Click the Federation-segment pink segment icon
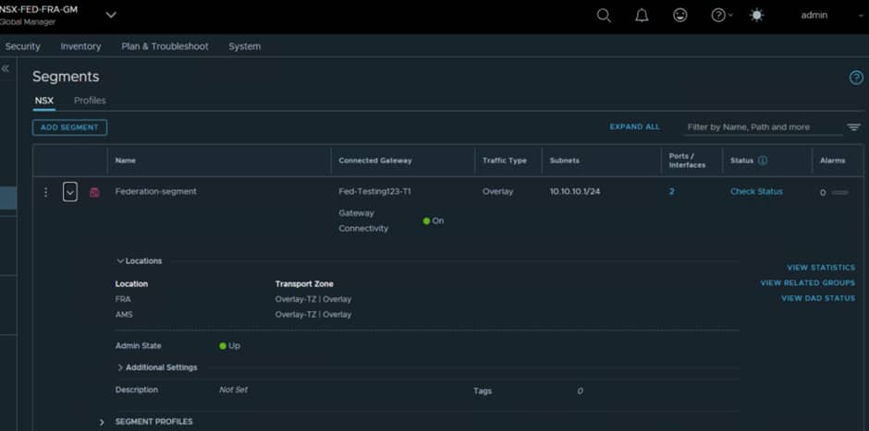 point(95,193)
